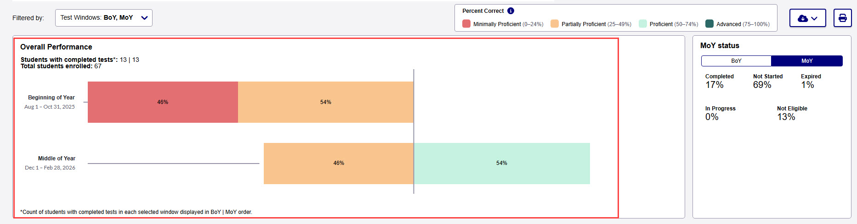Click the green 54% Middle of Year bar
The width and height of the screenshot is (857, 224).
502,163
